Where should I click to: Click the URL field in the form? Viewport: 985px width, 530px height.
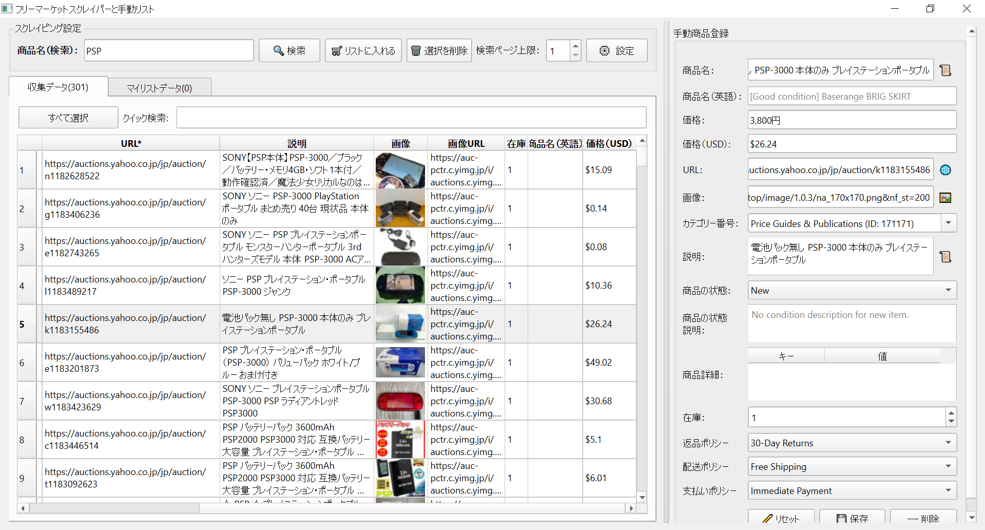pyautogui.click(x=840, y=169)
